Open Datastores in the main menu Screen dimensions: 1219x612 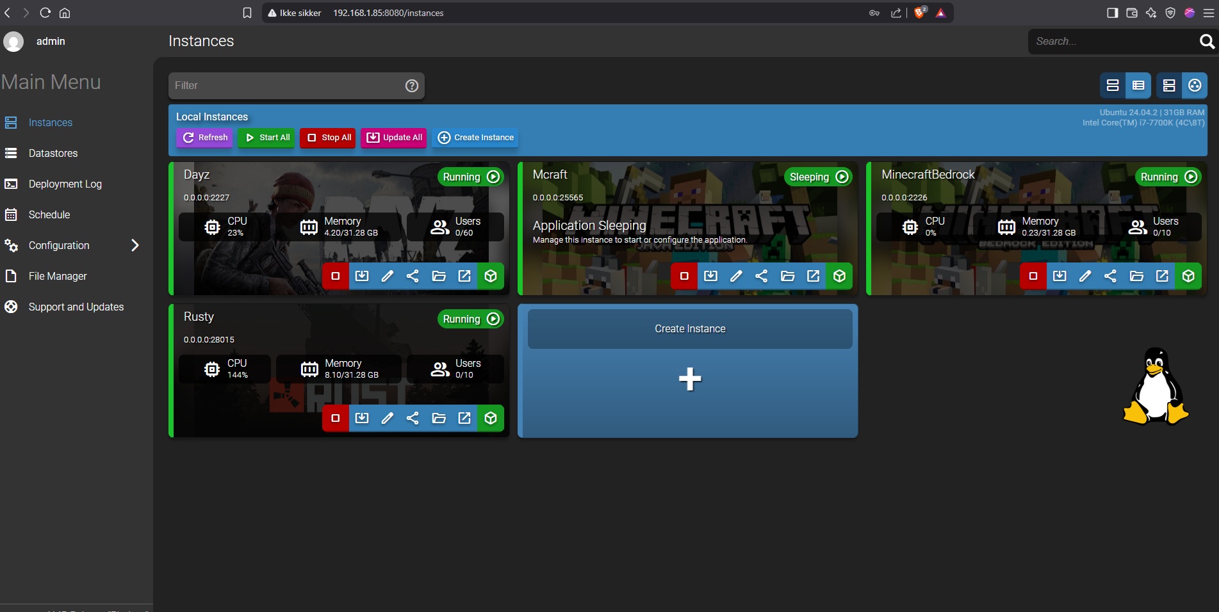(x=53, y=153)
